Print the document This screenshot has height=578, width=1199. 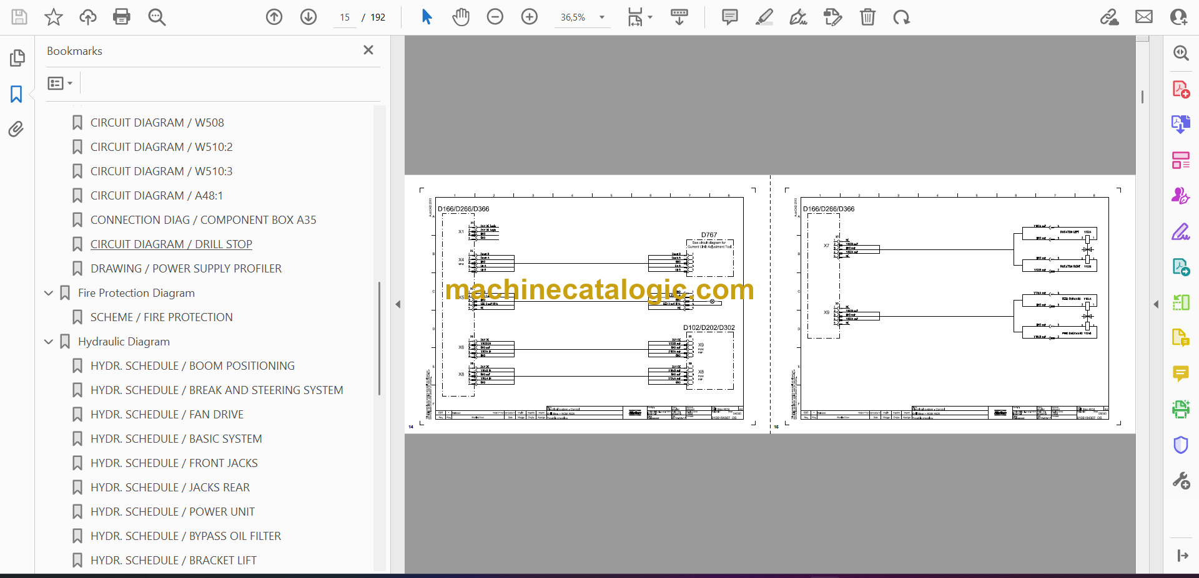click(122, 17)
